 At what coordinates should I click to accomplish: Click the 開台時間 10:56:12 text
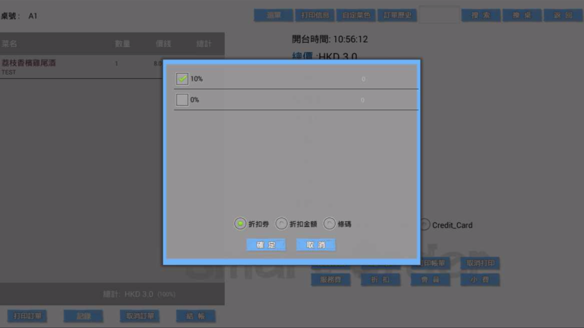pyautogui.click(x=330, y=39)
